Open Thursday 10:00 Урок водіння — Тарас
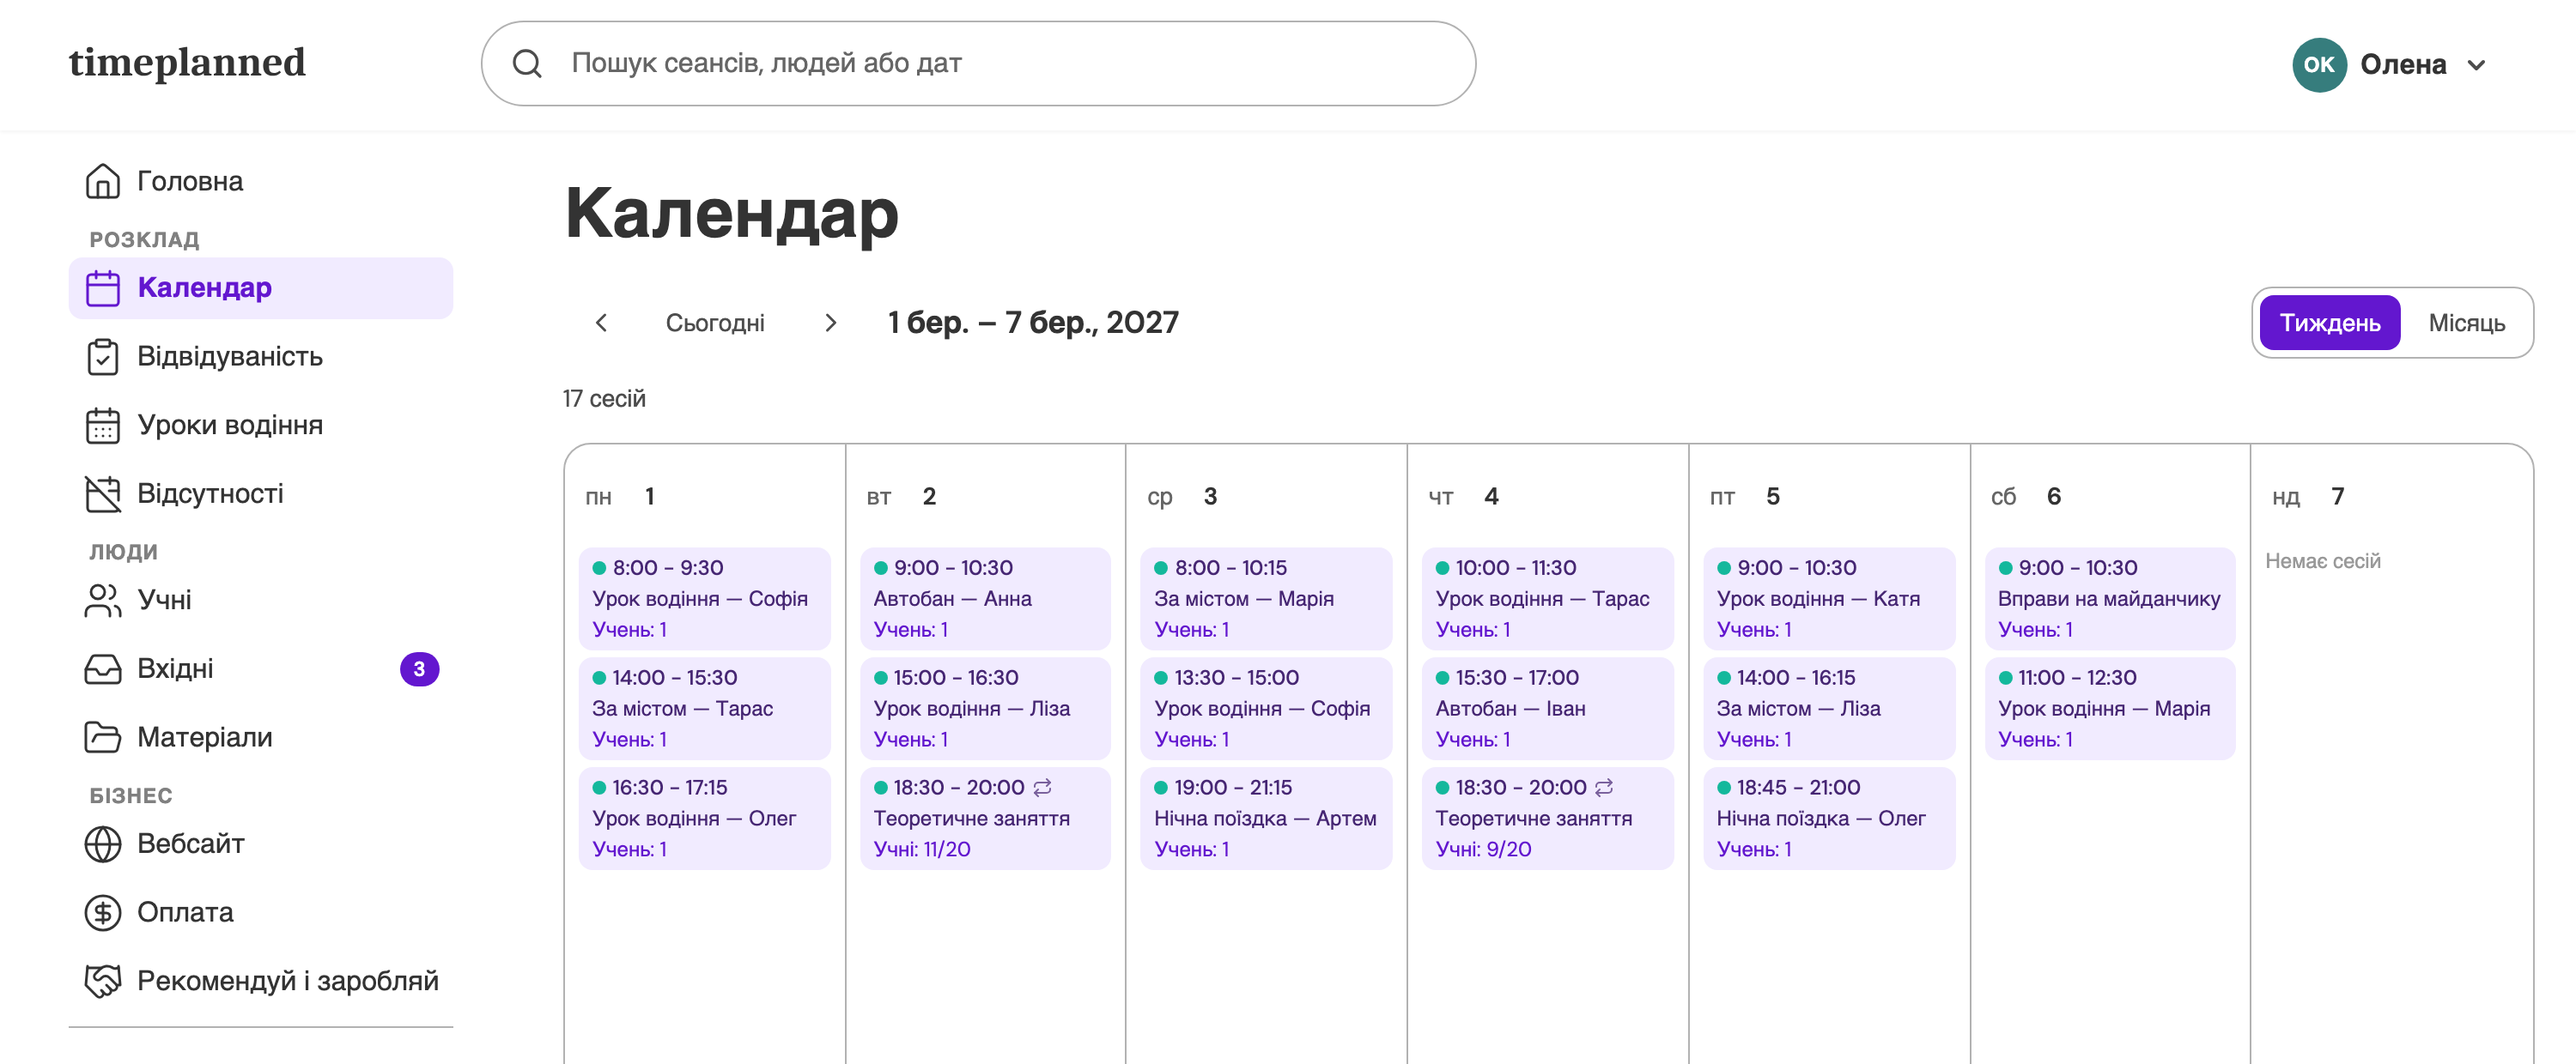 pyautogui.click(x=1548, y=598)
